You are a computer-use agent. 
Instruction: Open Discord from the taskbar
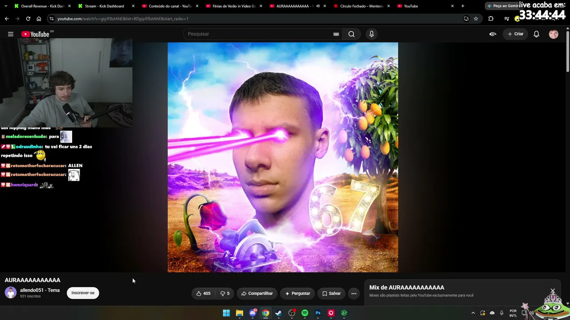pyautogui.click(x=252, y=313)
